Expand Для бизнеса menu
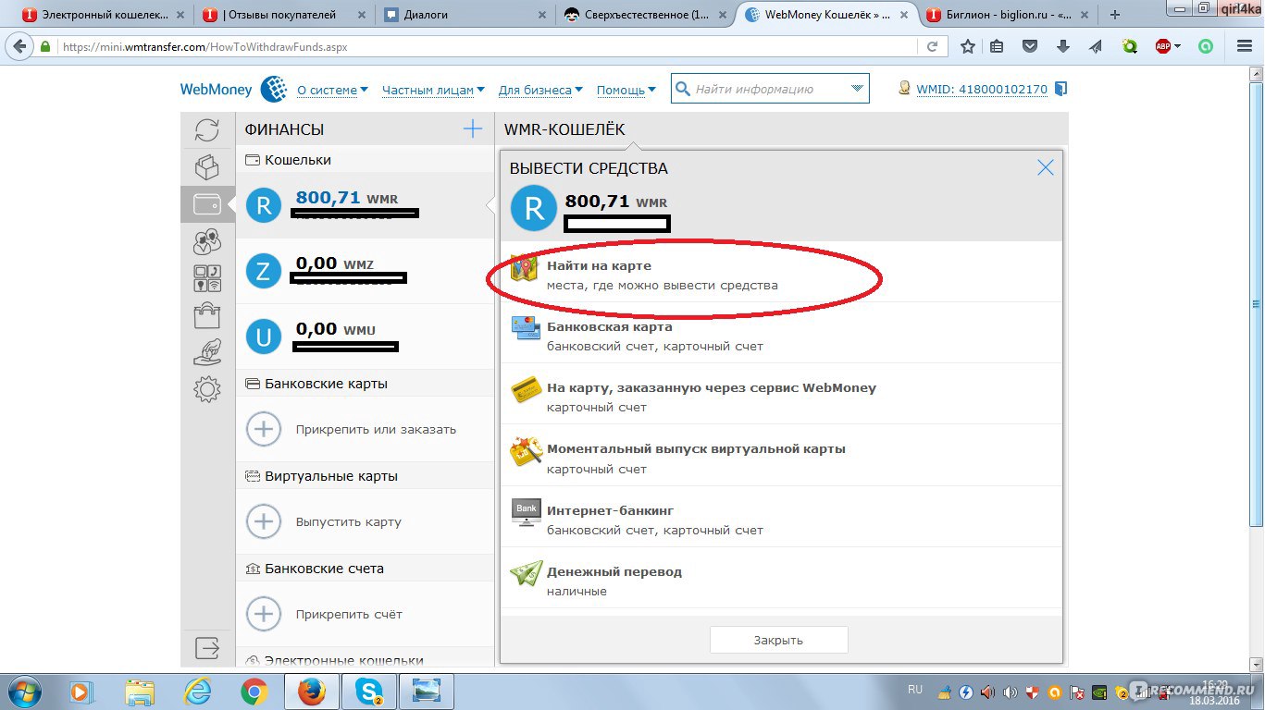Viewport: 1265px width, 710px height. pos(540,90)
